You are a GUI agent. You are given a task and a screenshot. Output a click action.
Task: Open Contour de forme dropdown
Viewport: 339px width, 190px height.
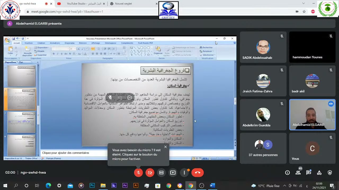coord(182,51)
